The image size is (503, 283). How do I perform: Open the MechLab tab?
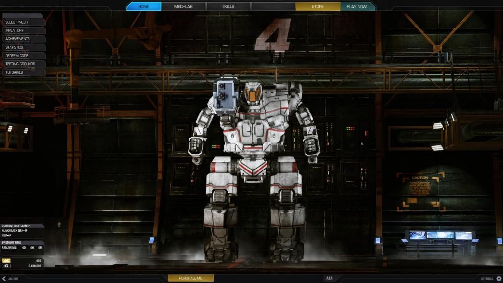[183, 6]
